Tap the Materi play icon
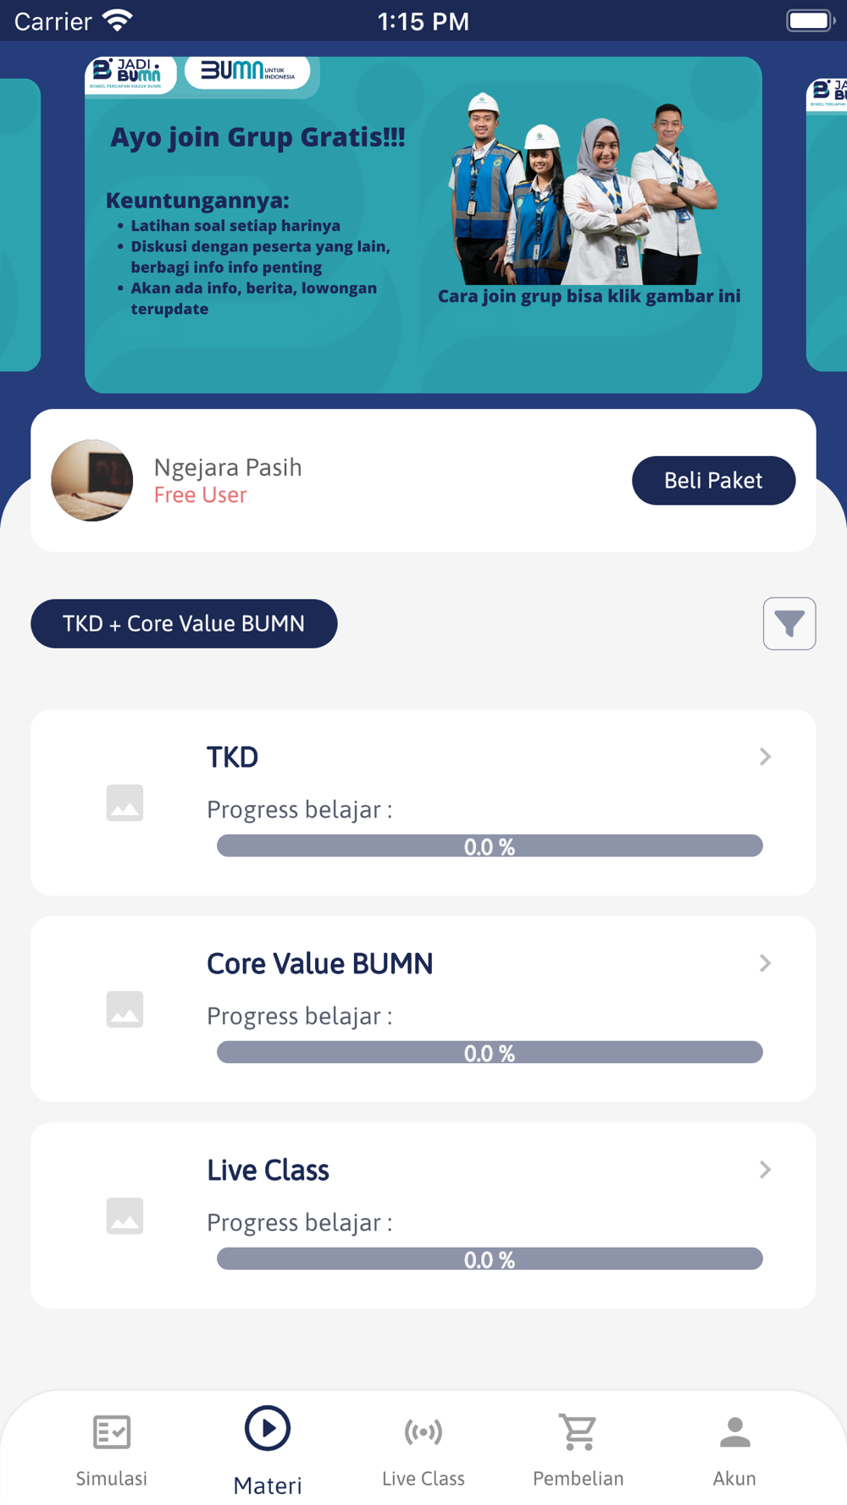Viewport: 847px width, 1505px height. tap(268, 1429)
